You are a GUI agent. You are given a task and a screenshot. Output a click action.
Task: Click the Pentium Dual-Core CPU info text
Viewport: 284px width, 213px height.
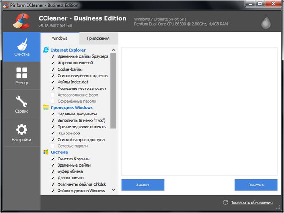(x=181, y=24)
